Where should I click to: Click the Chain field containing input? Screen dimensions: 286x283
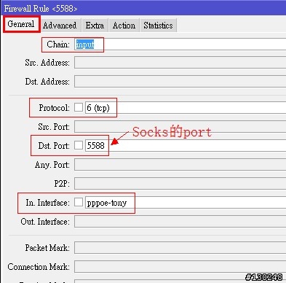tap(180, 44)
